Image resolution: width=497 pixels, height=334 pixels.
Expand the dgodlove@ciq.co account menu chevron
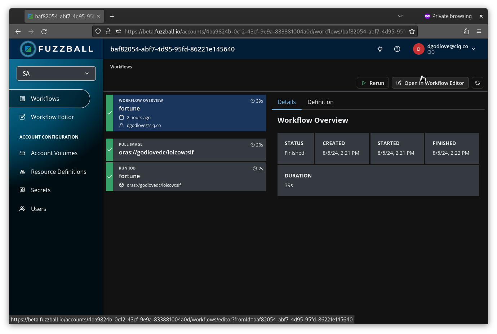click(x=474, y=49)
